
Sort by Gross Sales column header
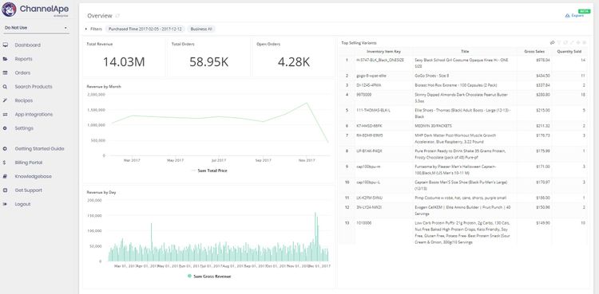point(534,52)
